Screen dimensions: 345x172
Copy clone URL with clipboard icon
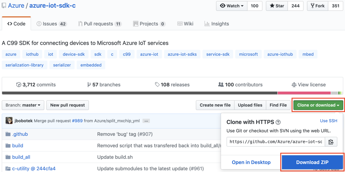coord(331,142)
